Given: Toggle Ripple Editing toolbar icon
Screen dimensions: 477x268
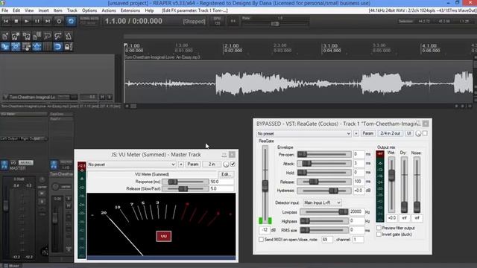Looking at the screenshot, I should click(26, 47).
